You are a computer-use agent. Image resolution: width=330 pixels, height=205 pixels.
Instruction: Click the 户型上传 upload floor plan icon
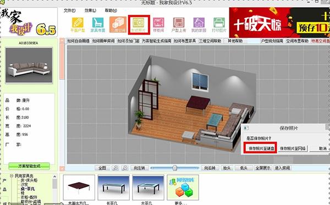[x=179, y=25]
